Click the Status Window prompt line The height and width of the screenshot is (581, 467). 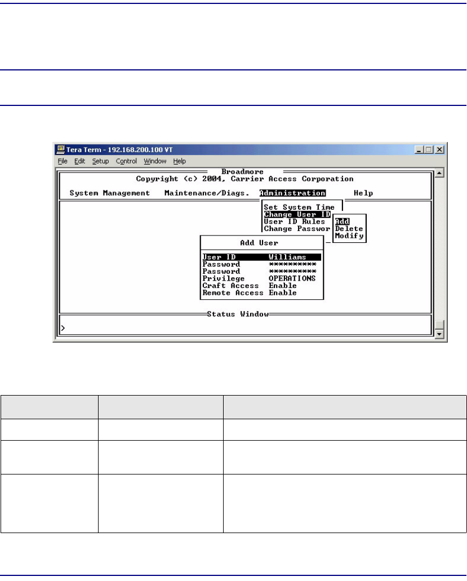pos(245,328)
